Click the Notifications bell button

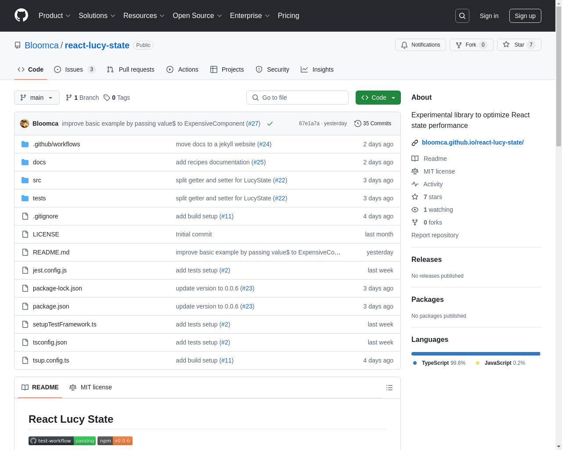421,45
